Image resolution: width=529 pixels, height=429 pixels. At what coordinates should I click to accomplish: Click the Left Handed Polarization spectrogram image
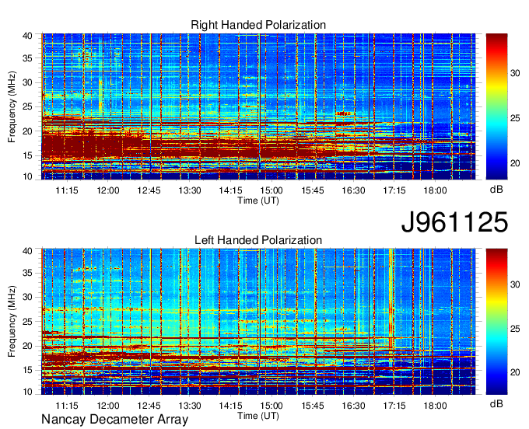pyautogui.click(x=258, y=322)
